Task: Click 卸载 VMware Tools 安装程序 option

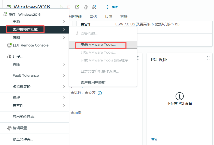Action: pos(103,60)
